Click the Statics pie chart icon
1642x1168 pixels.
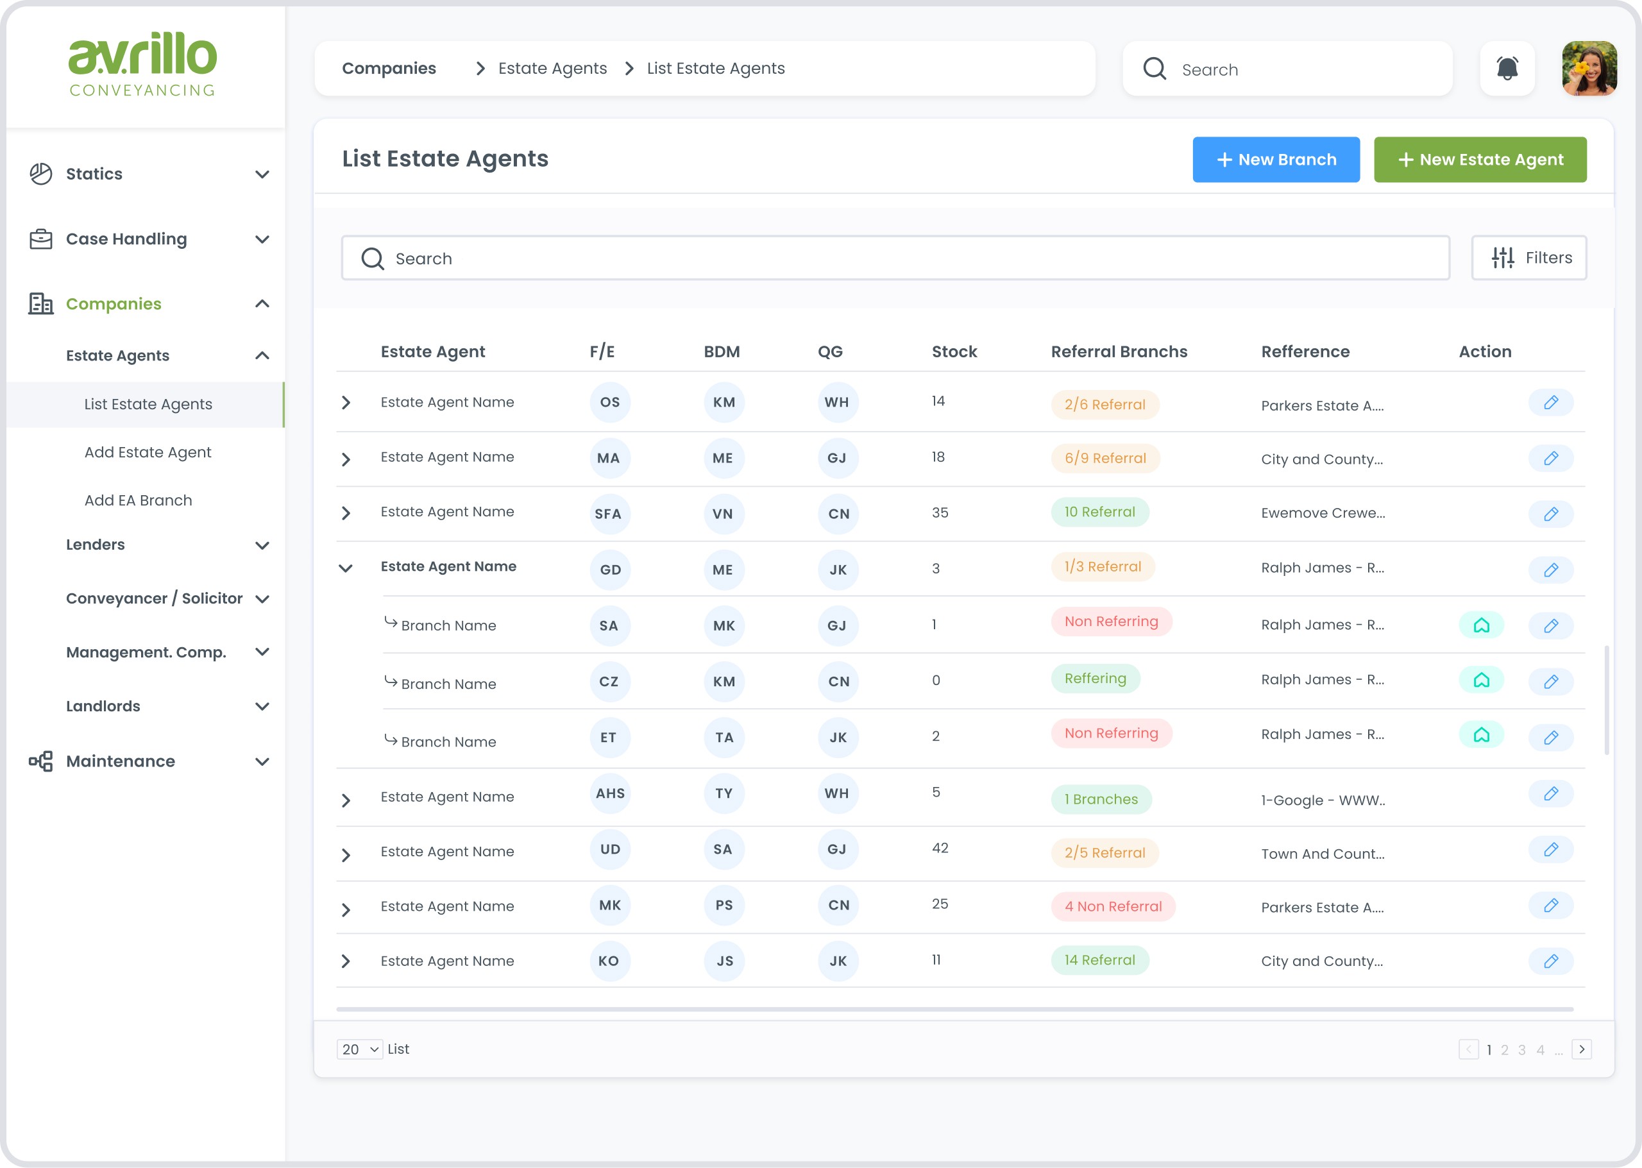[40, 173]
